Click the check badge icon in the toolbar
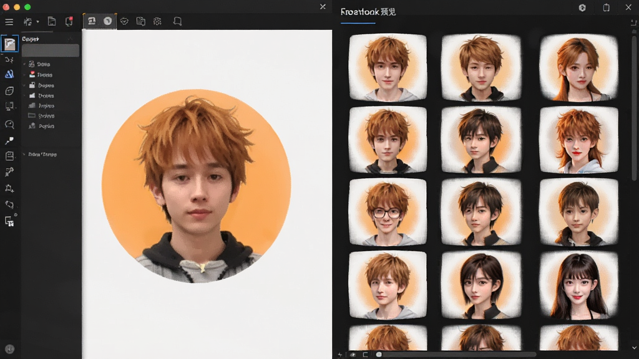Image resolution: width=639 pixels, height=359 pixels. (x=124, y=21)
